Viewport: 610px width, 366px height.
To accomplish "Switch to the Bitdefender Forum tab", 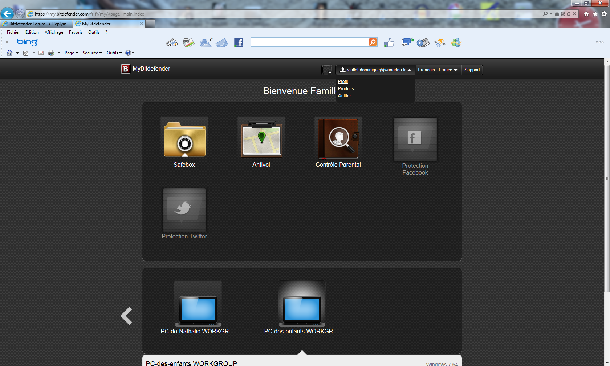I will (x=36, y=24).
